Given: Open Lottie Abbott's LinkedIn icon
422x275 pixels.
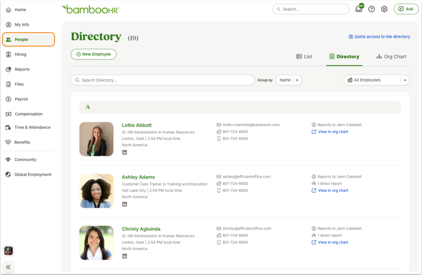Looking at the screenshot, I should [124, 153].
